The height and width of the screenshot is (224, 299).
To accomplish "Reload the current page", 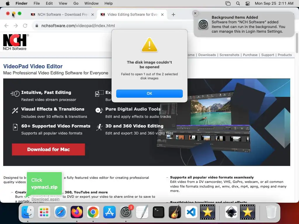I will pyautogui.click(x=25, y=26).
